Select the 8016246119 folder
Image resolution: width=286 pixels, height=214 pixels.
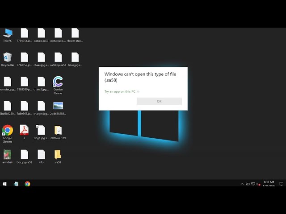(x=58, y=130)
